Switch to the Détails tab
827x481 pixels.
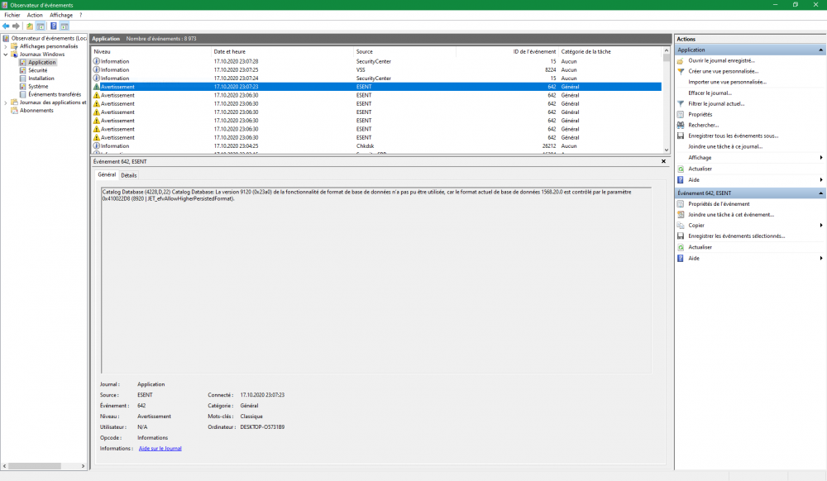click(x=129, y=175)
